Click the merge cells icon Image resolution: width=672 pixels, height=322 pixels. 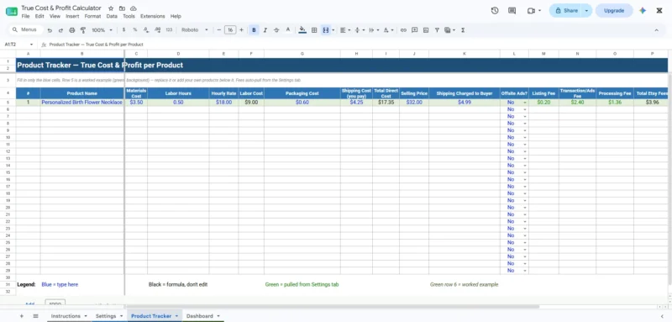[x=326, y=30]
